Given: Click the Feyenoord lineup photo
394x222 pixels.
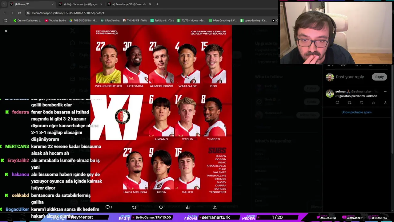Looking at the screenshot, I should coord(161,113).
